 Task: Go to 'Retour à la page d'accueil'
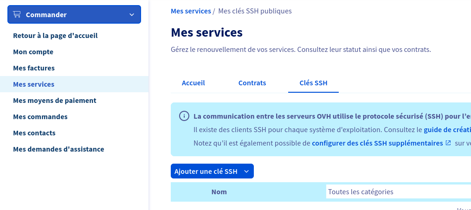pos(55,36)
